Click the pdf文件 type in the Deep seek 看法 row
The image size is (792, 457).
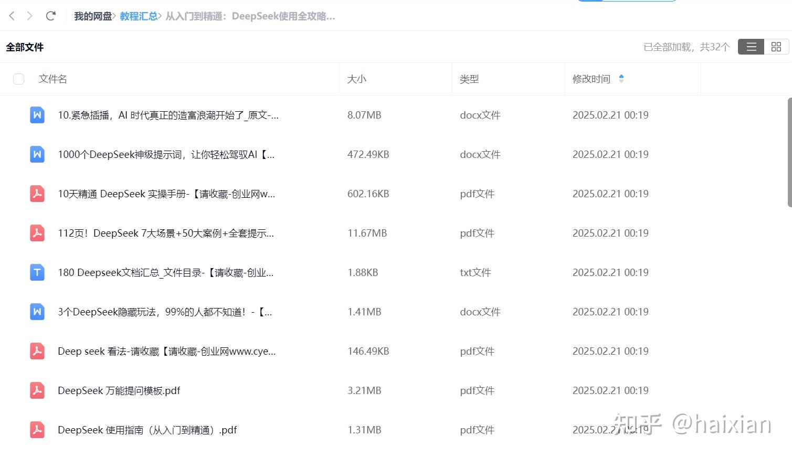[477, 351]
